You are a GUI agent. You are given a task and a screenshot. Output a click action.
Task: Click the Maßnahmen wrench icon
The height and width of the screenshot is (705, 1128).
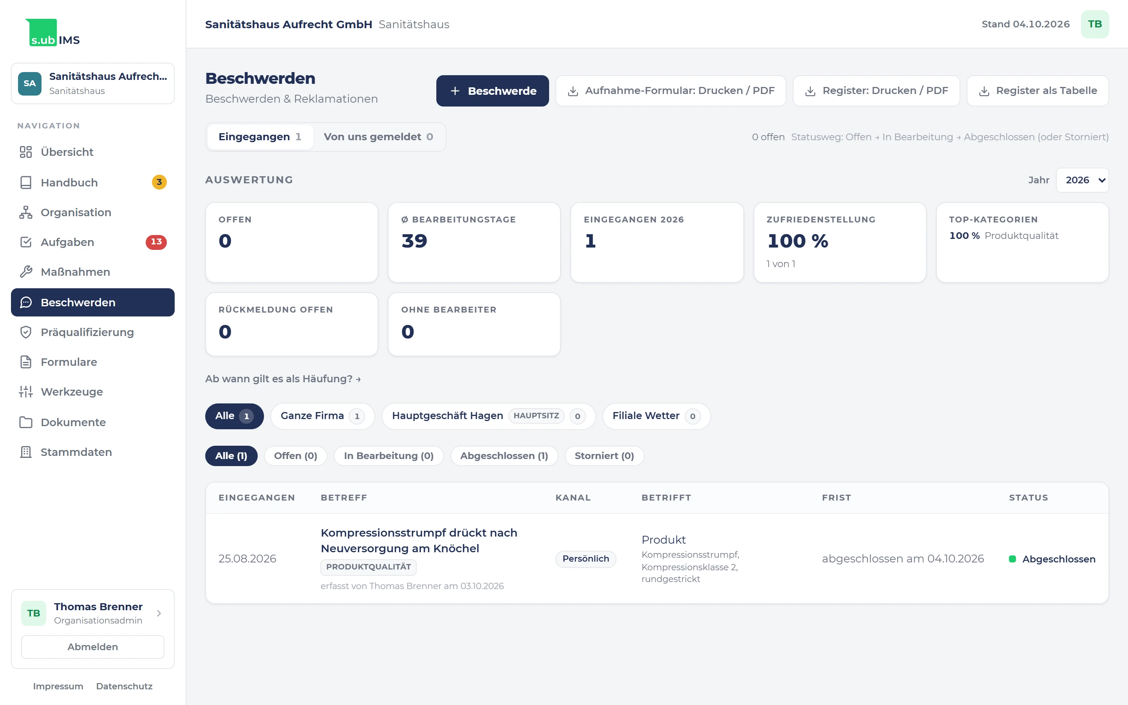point(25,272)
